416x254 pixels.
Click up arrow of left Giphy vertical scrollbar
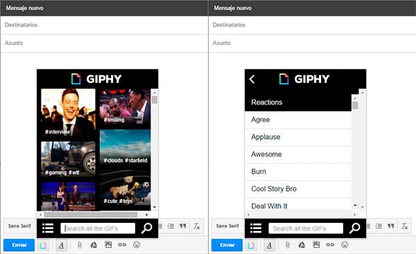(x=155, y=92)
